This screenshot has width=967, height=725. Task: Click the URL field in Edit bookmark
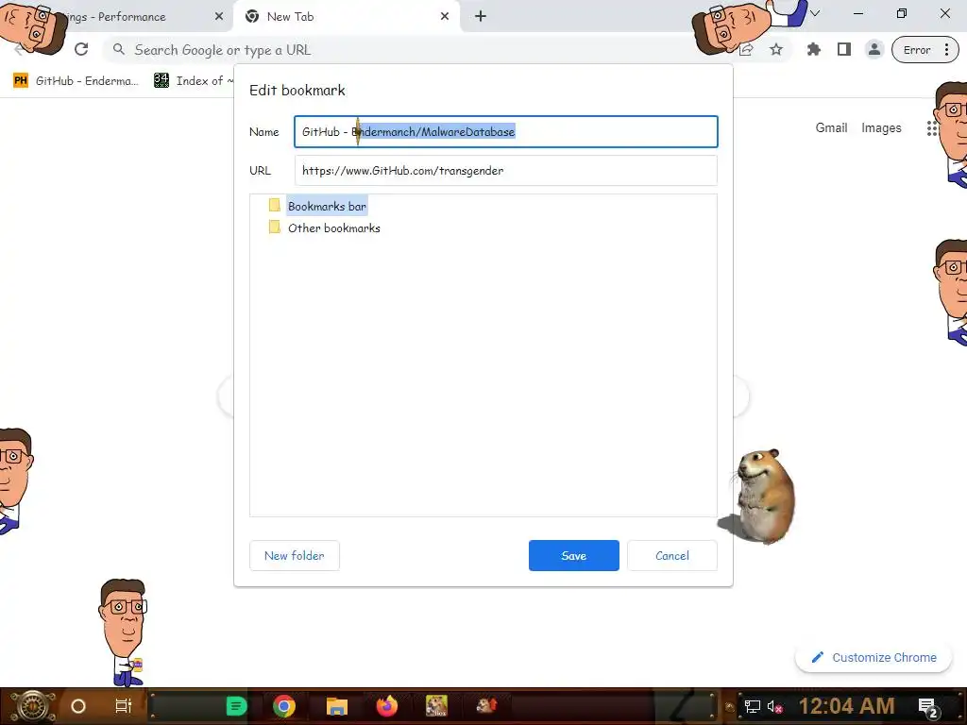coord(506,170)
